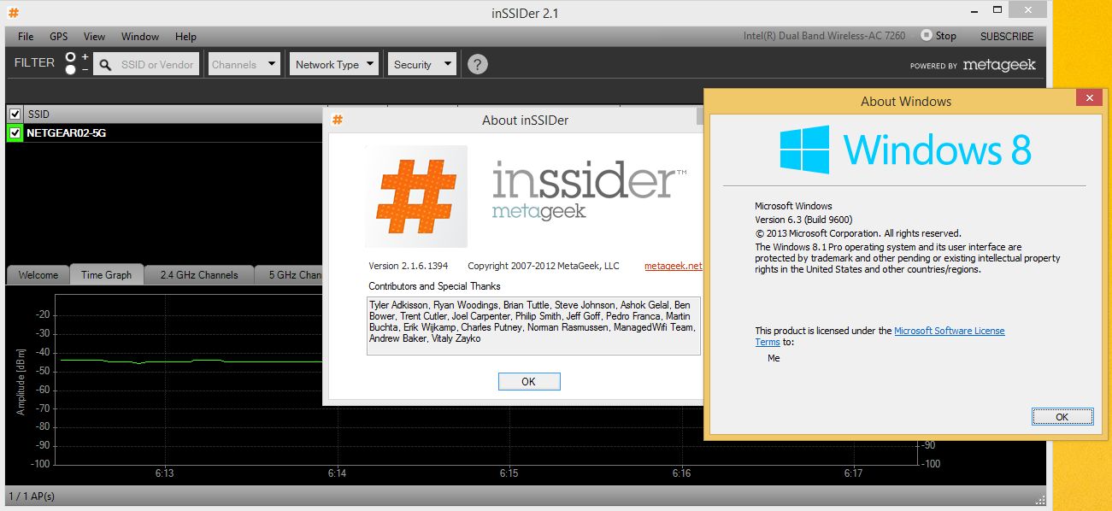Viewport: 1112px width, 511px height.
Task: Open the metageek.net link
Action: [673, 266]
